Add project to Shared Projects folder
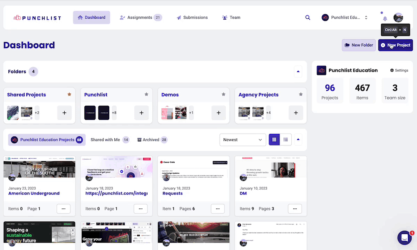The image size is (417, 250). (x=64, y=112)
